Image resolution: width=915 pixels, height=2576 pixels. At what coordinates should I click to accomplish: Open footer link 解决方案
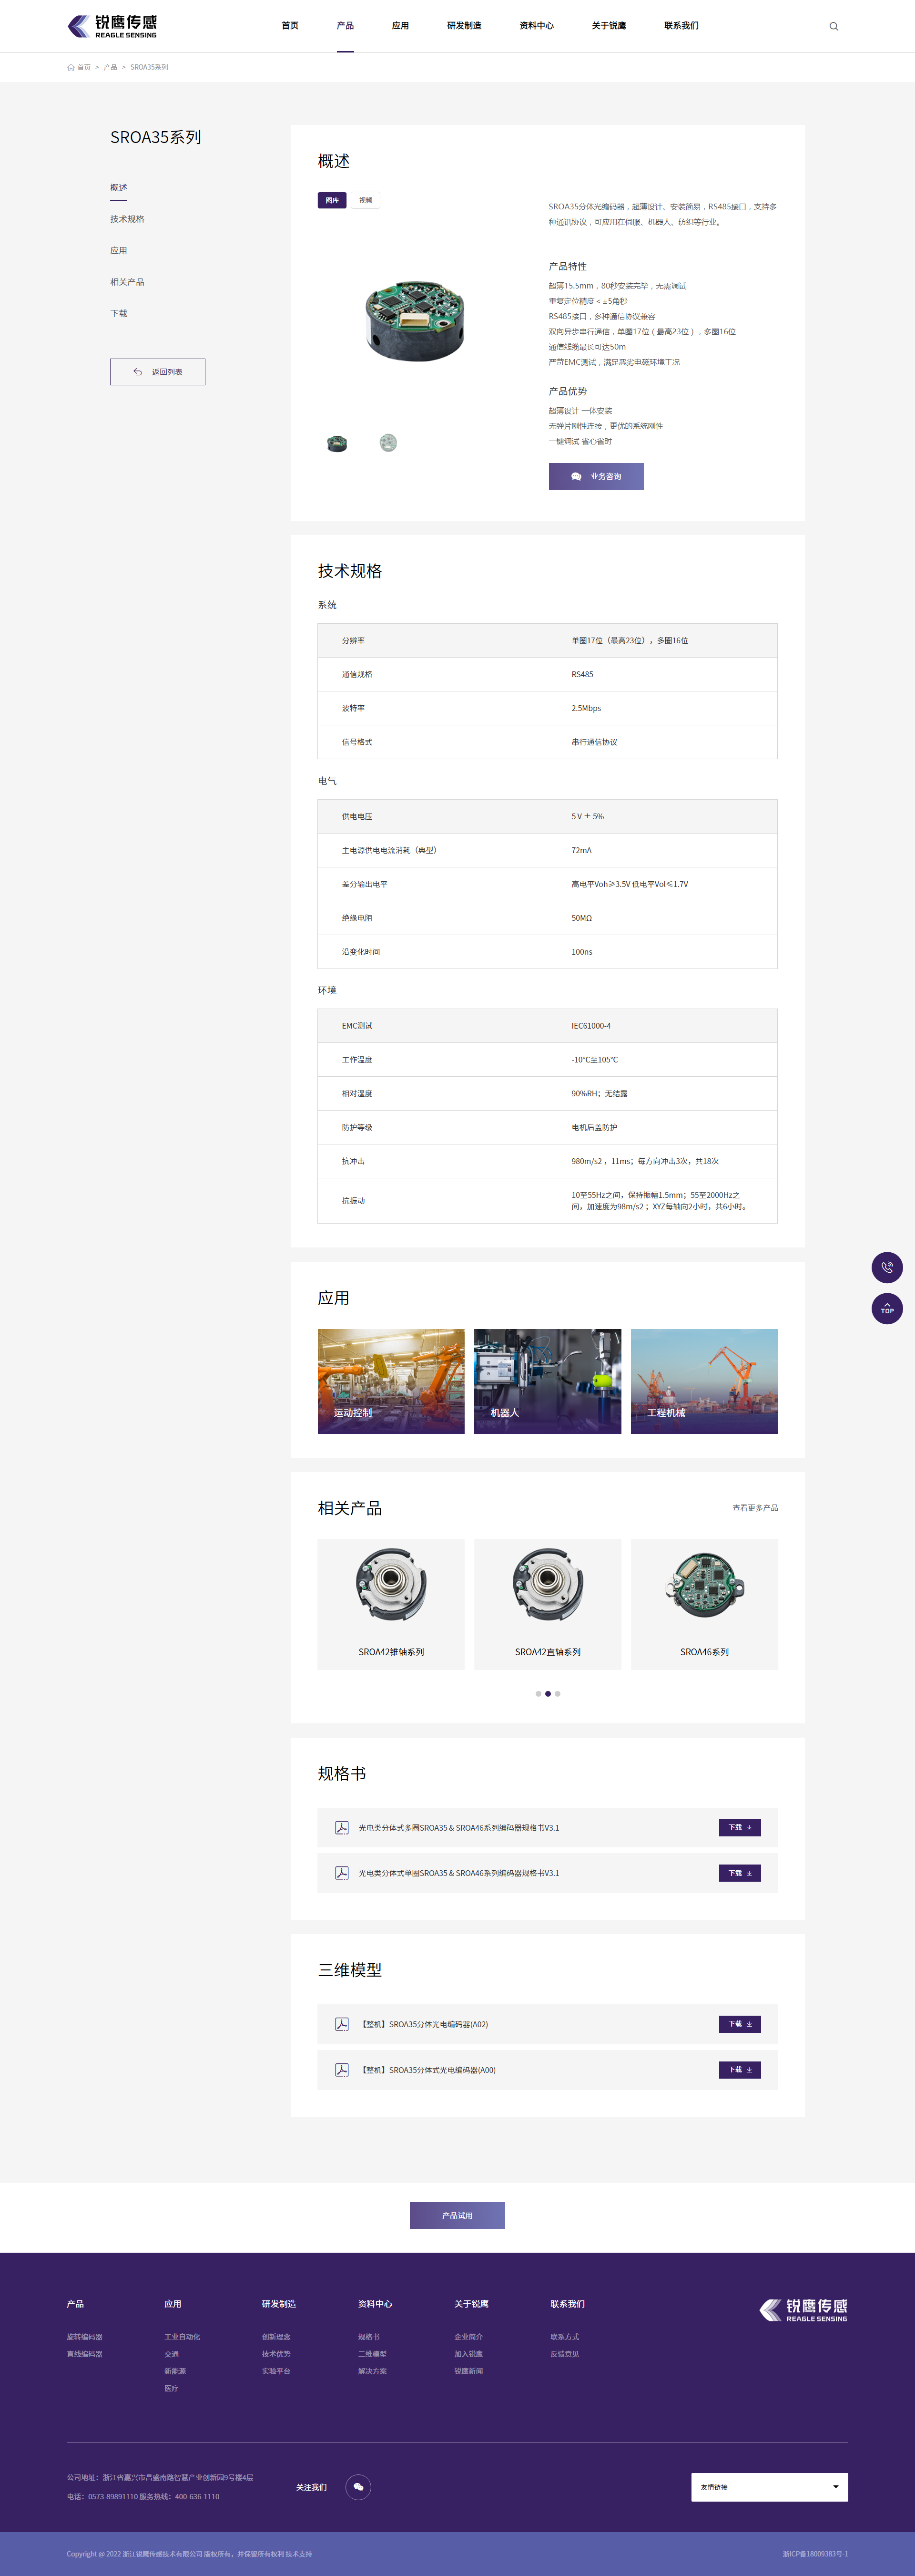tap(373, 2371)
